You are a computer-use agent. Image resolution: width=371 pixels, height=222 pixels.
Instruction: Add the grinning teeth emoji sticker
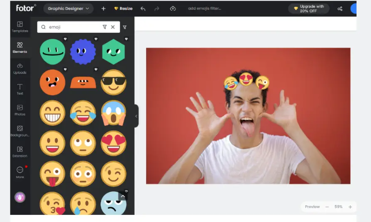52,113
